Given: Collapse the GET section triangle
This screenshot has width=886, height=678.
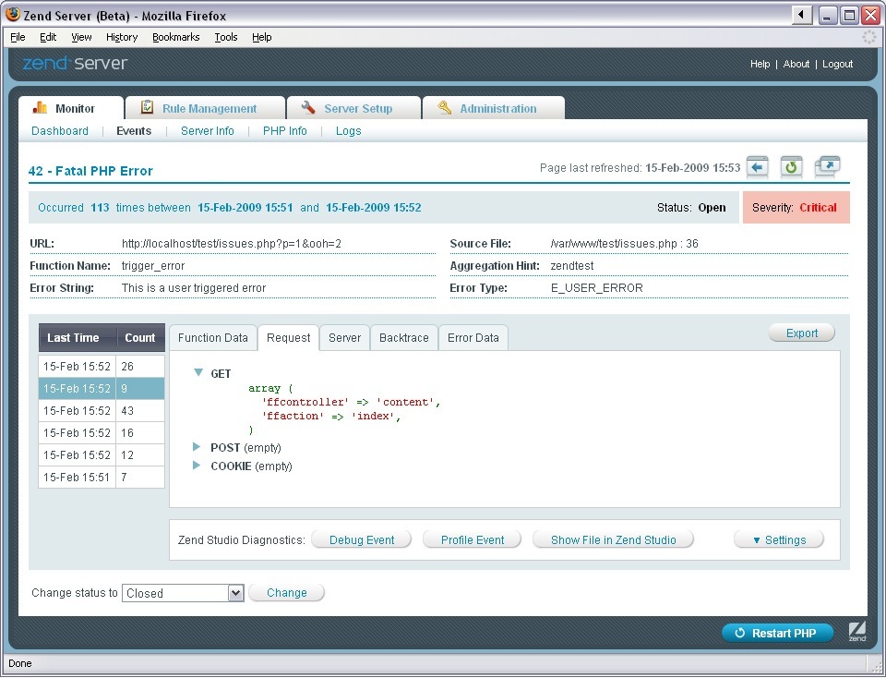Looking at the screenshot, I should (198, 372).
